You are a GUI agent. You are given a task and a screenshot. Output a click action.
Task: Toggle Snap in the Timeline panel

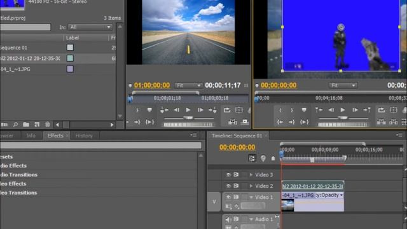[x=252, y=158]
